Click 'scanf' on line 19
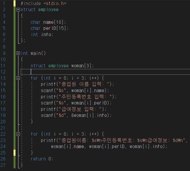Viewport: 190px width, 171px height. 47,115
